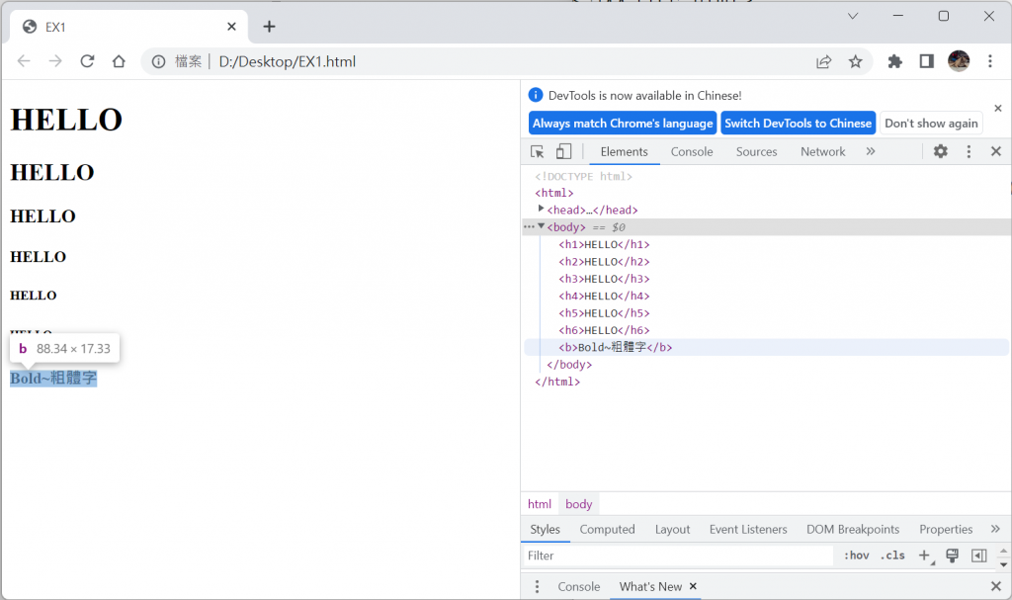Open the Chrome profile avatar

959,61
